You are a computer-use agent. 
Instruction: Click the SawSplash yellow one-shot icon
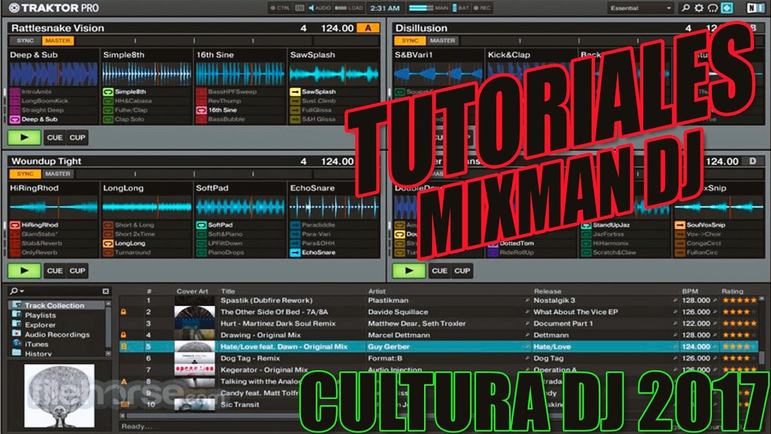[295, 92]
